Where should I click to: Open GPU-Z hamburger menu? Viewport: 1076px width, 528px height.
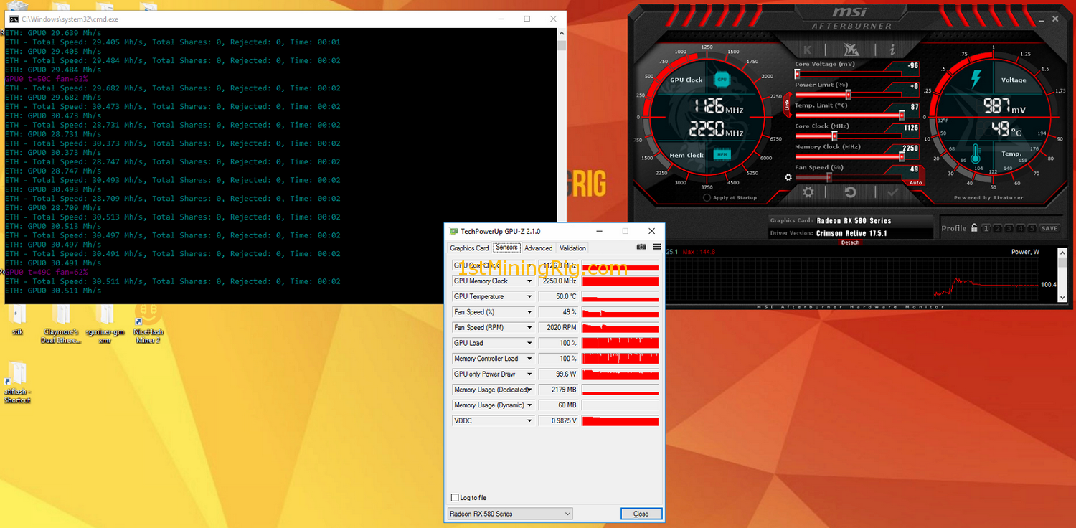pyautogui.click(x=657, y=247)
